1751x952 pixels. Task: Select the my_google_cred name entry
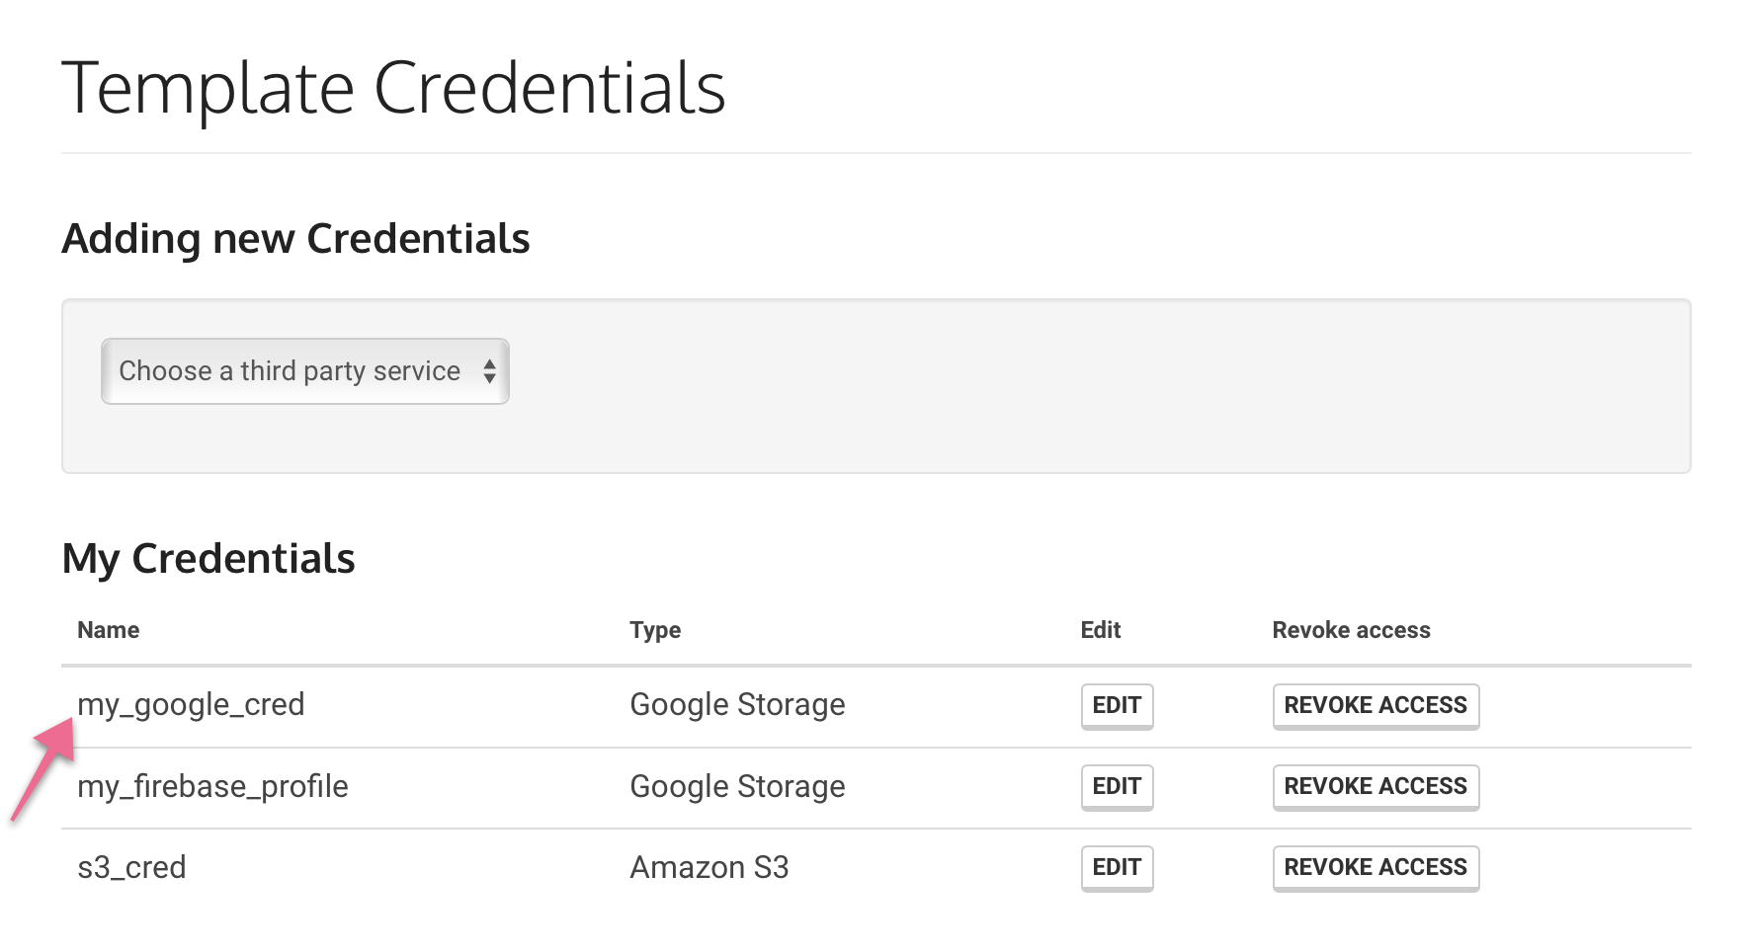tap(191, 705)
